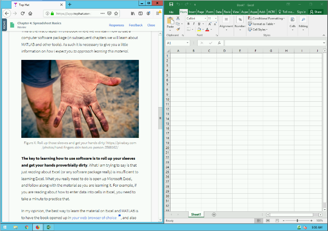Switch to Page Layout view in status bar

tap(268, 220)
